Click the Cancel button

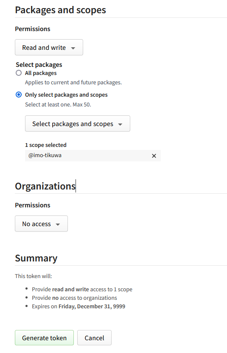coord(94,338)
